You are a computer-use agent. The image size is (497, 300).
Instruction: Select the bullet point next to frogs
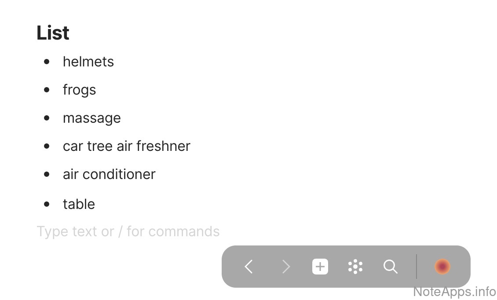coord(47,90)
